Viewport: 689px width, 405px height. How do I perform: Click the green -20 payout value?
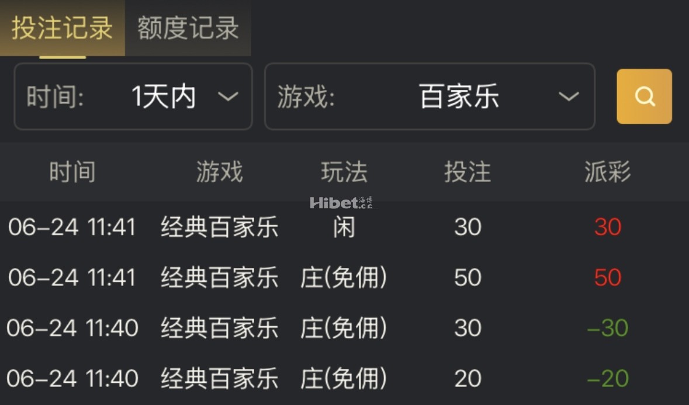tap(607, 378)
